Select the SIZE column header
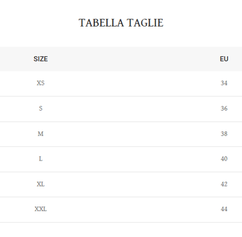Screen dimensions: 242x237 (x=41, y=59)
